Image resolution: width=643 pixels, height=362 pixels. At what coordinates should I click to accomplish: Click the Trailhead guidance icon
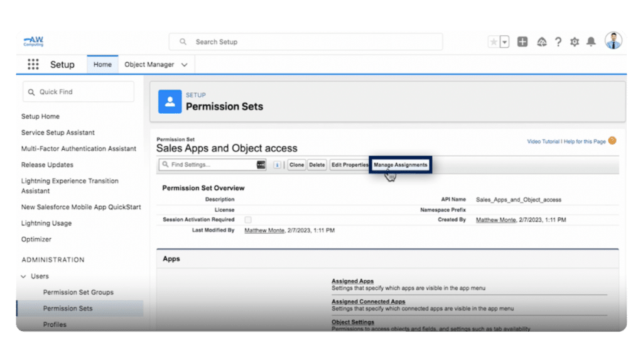click(x=541, y=41)
